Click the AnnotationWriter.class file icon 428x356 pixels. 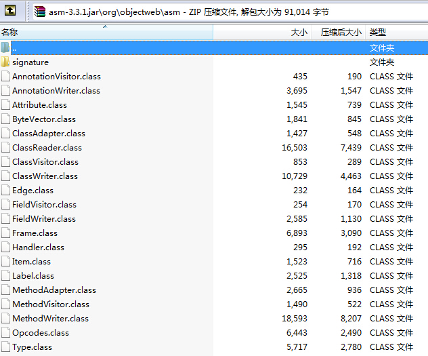click(x=5, y=90)
